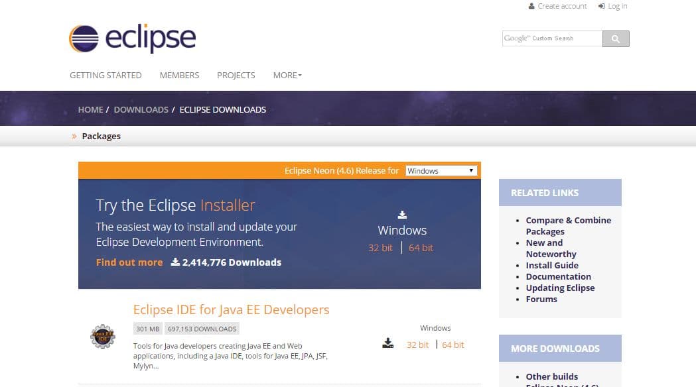Click ECLIPSE DOWNLOADS breadcrumb
Viewport: 696px width, 387px height.
pyautogui.click(x=223, y=109)
